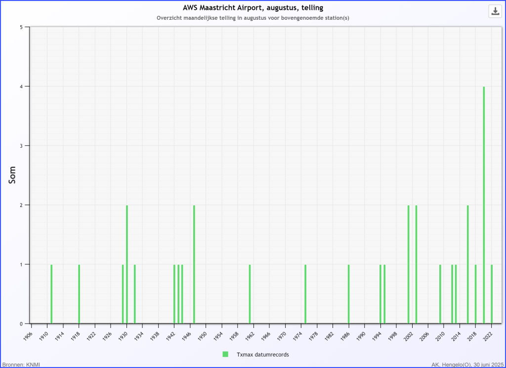The height and width of the screenshot is (368, 506).
Task: Click the y-axis label 4
Action: tap(21, 86)
